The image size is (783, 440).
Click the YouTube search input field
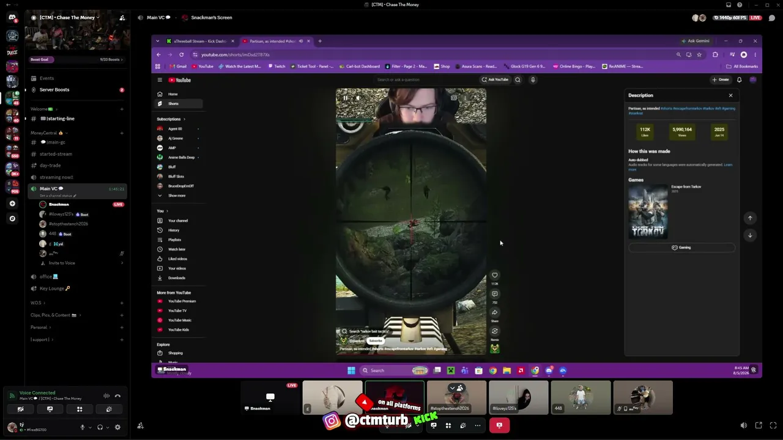tap(426, 79)
